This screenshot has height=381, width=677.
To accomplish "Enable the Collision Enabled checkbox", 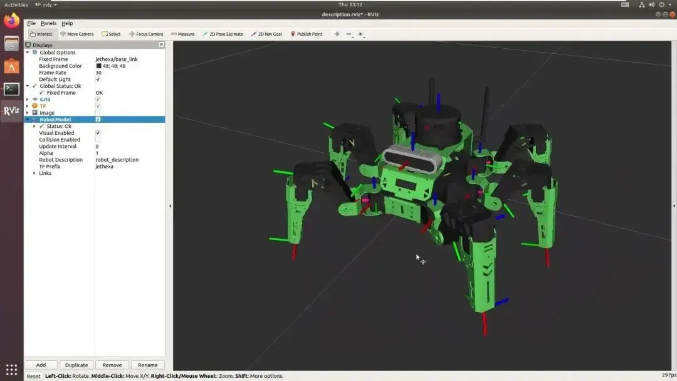I will point(98,140).
